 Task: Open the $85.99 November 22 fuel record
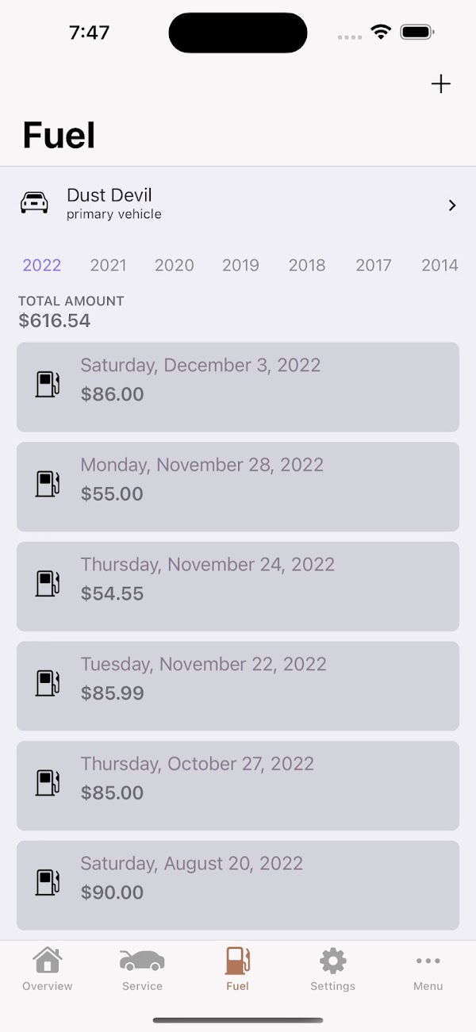click(238, 686)
